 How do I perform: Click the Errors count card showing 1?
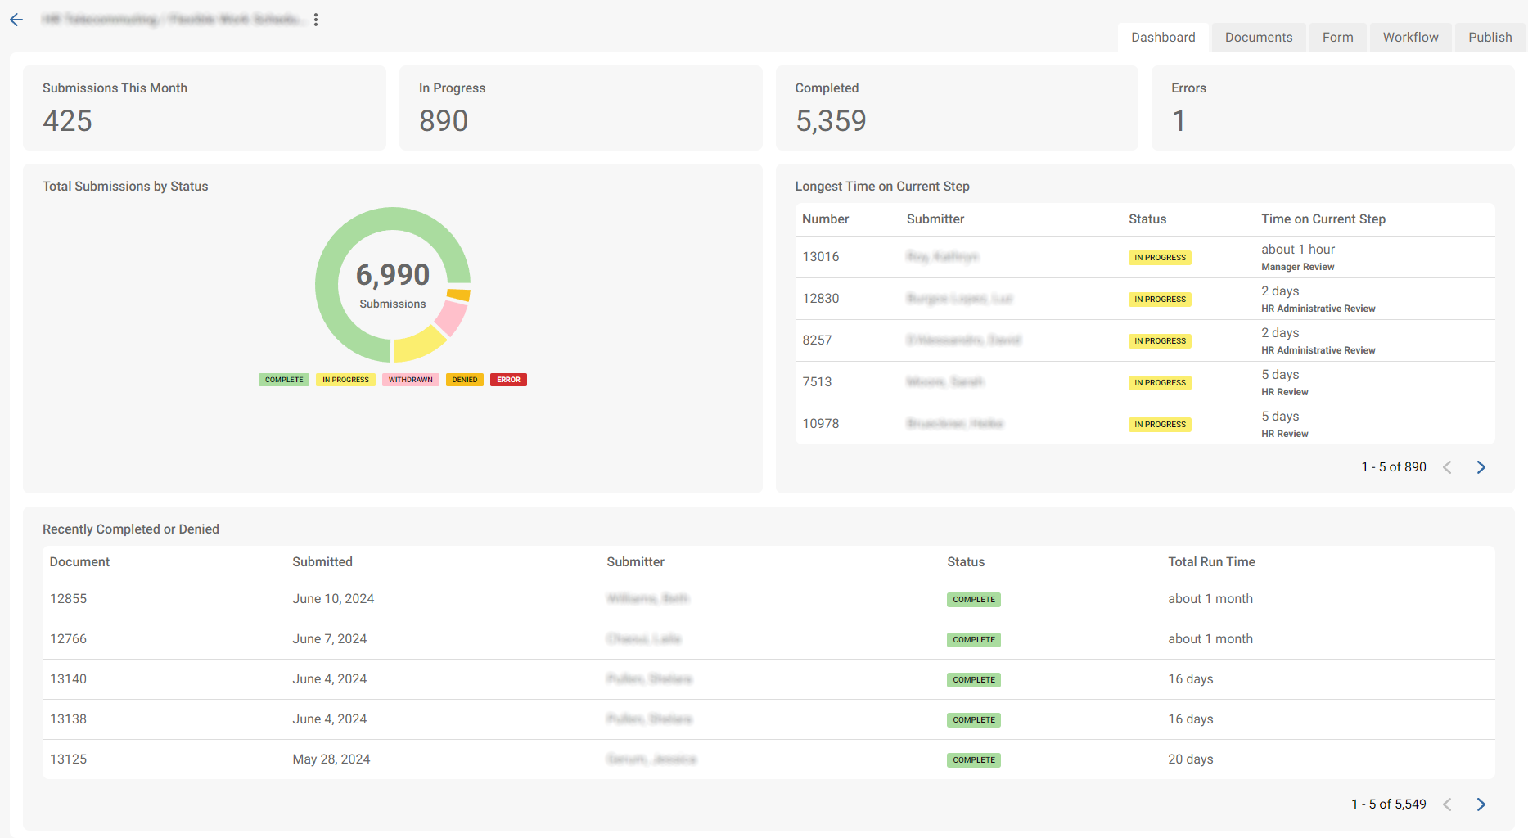pos(1332,107)
